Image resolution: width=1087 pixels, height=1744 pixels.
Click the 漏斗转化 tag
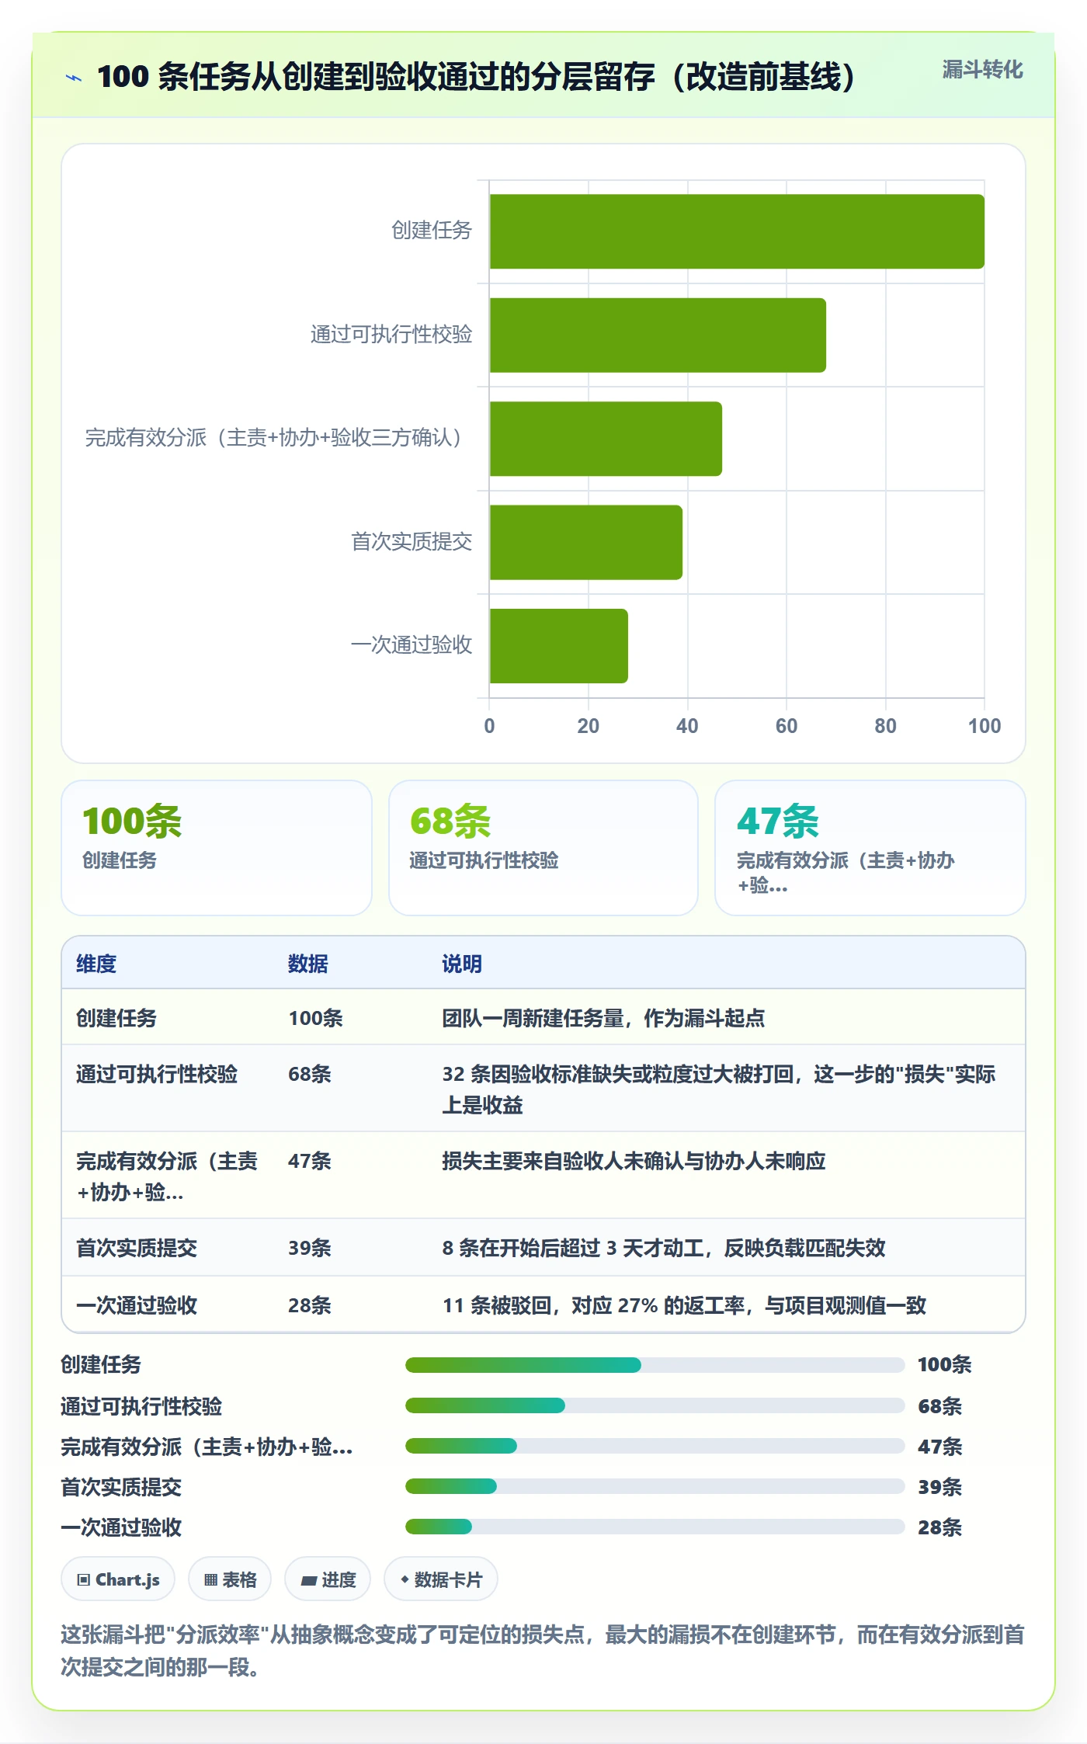point(982,70)
